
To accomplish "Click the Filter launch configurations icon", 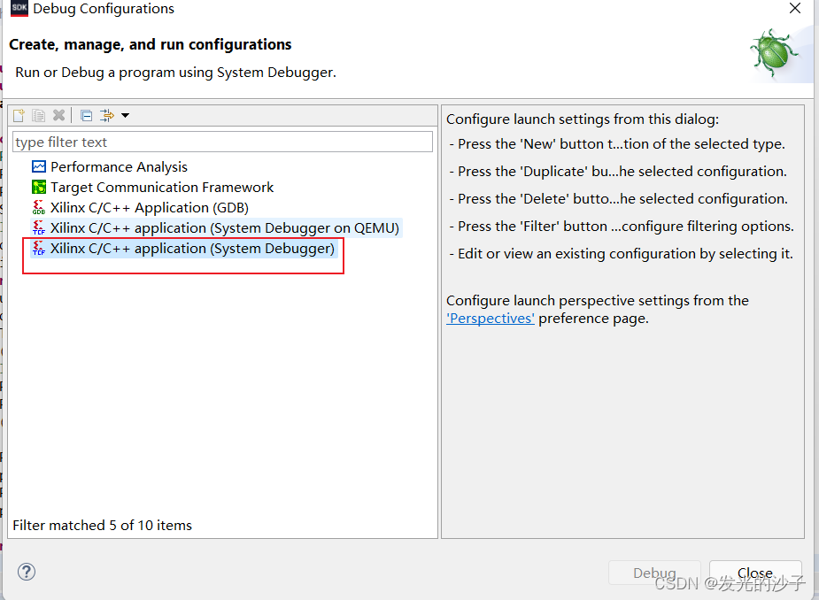I will (107, 115).
